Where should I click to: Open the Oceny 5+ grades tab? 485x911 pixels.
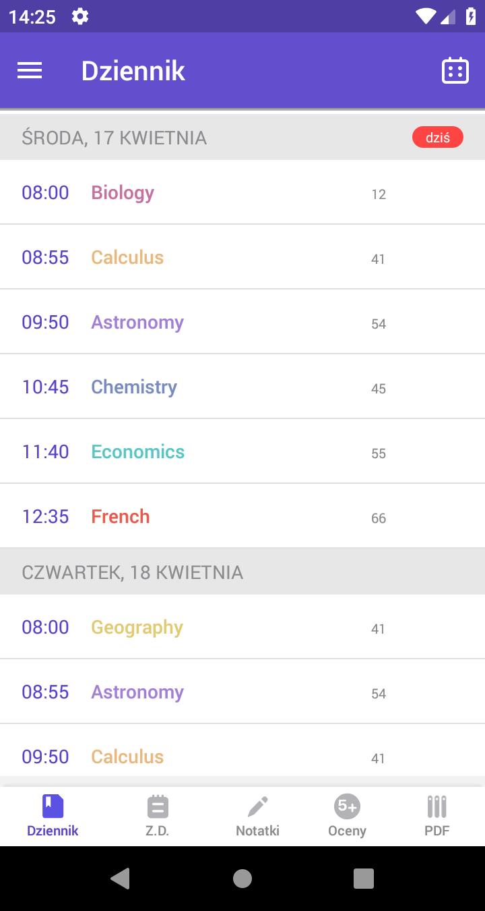347,816
